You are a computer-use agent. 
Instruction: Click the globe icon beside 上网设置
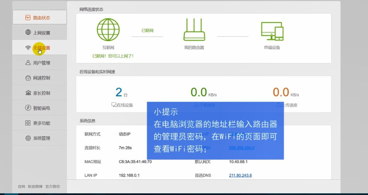tap(28, 33)
